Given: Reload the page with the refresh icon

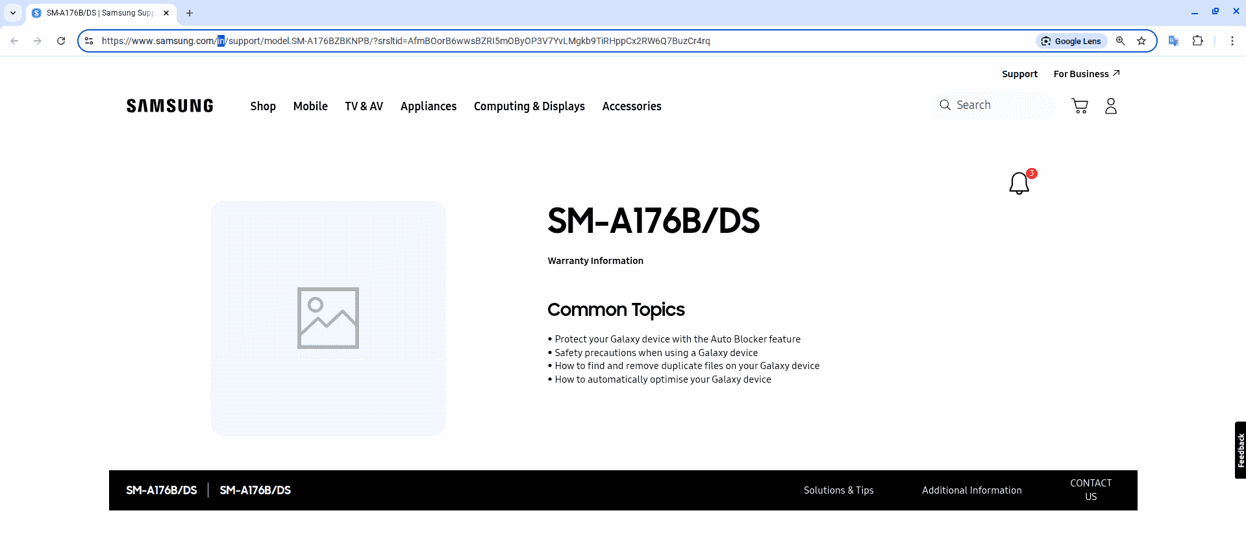Looking at the screenshot, I should 61,41.
